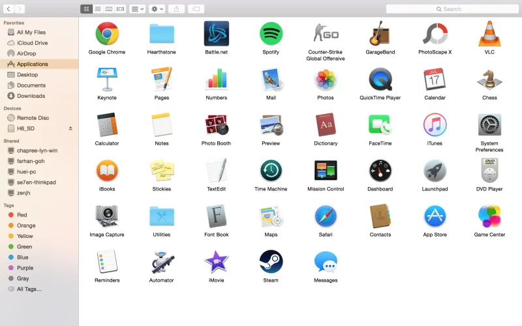The image size is (522, 326).
Task: Select the Chess app icon
Action: pyautogui.click(x=489, y=79)
